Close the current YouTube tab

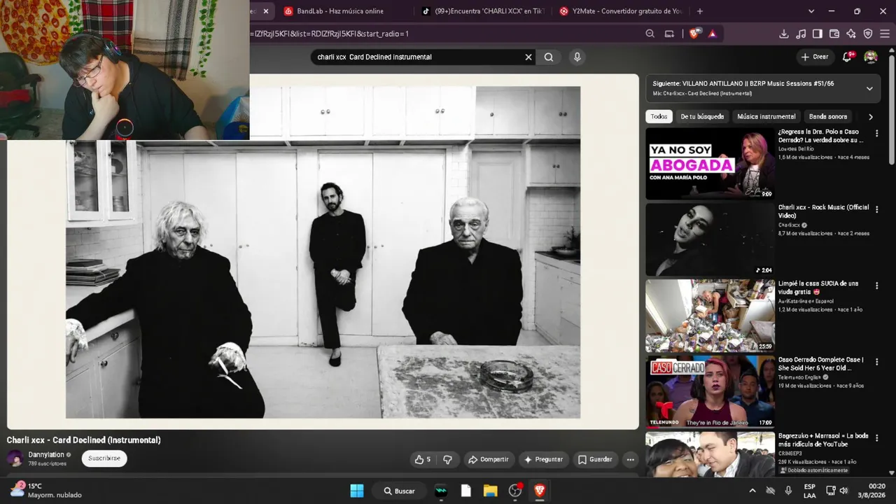point(266,11)
